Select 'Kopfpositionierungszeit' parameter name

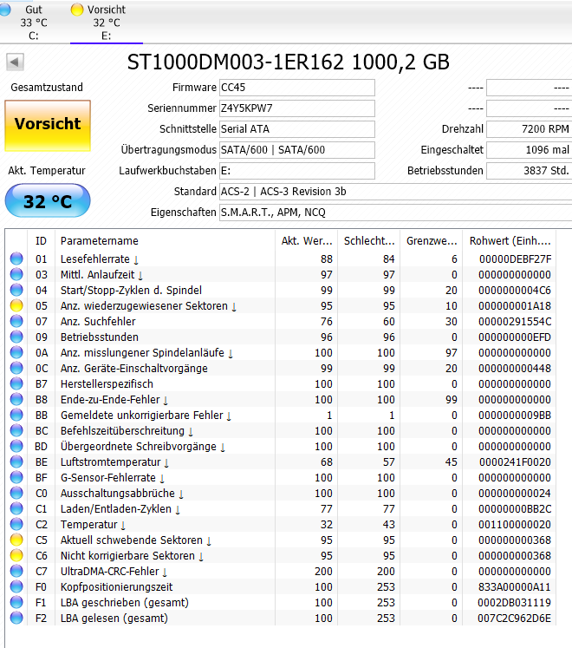[116, 586]
